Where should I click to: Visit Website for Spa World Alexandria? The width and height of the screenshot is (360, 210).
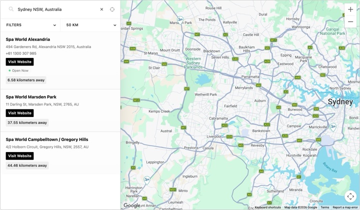tap(19, 61)
